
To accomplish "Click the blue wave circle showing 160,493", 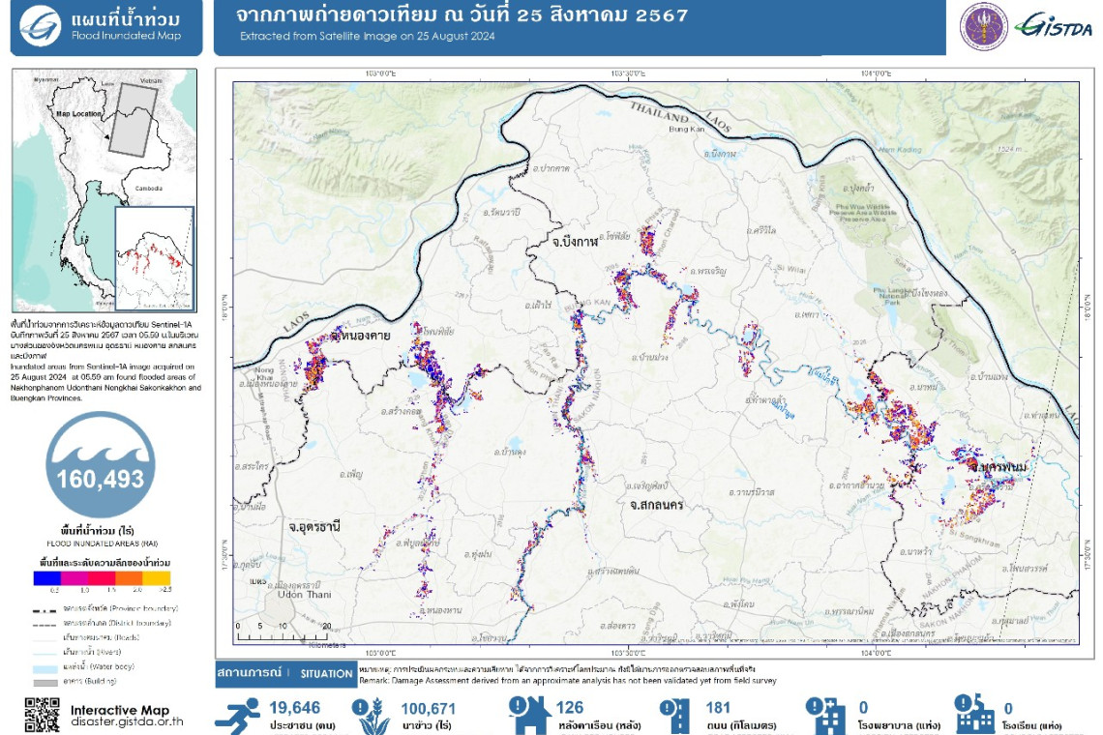I will coord(100,465).
